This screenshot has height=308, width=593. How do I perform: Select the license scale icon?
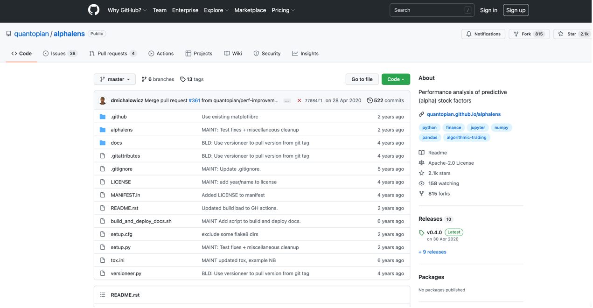click(421, 163)
